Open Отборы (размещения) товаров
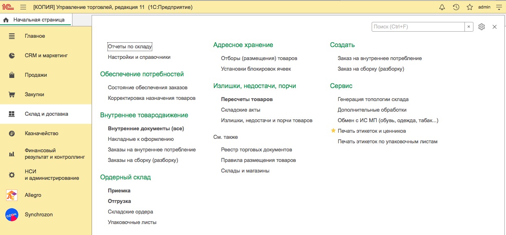The width and height of the screenshot is (506, 235). (x=259, y=58)
